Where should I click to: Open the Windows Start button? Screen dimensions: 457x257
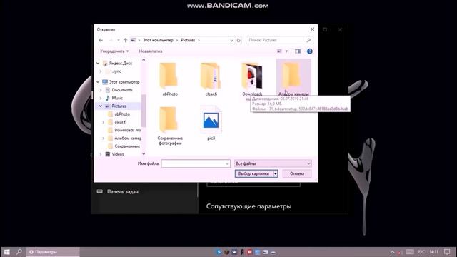(6, 252)
